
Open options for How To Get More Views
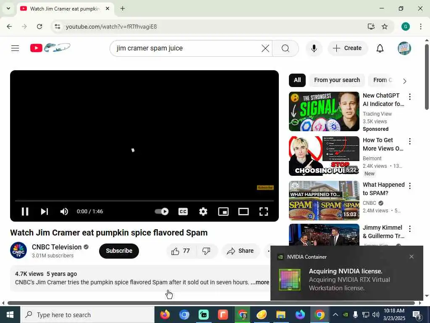[410, 141]
